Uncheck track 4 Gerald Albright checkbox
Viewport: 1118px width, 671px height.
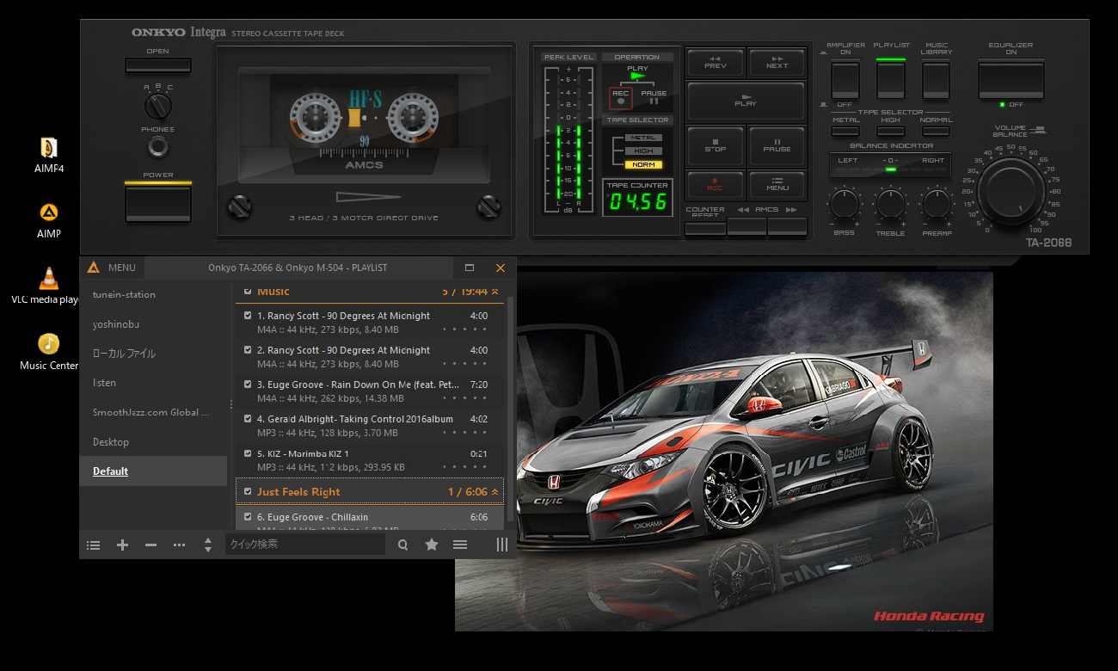pyautogui.click(x=248, y=419)
